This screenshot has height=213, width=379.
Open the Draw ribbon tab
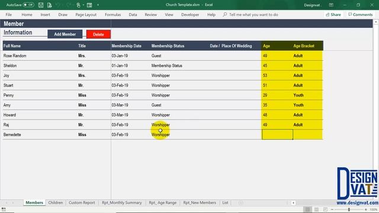click(63, 14)
